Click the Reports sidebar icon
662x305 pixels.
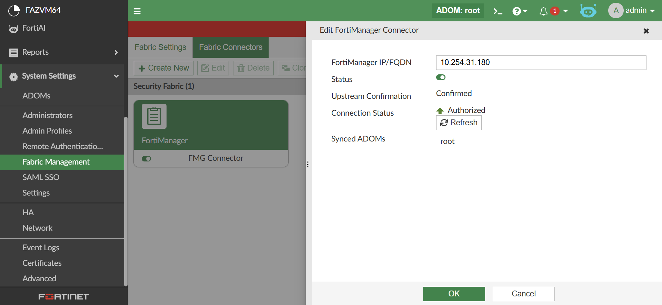pyautogui.click(x=13, y=52)
